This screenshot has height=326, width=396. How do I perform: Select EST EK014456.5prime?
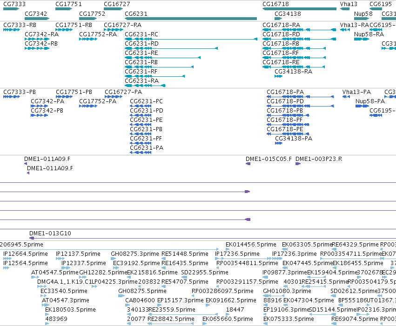pos(251,245)
